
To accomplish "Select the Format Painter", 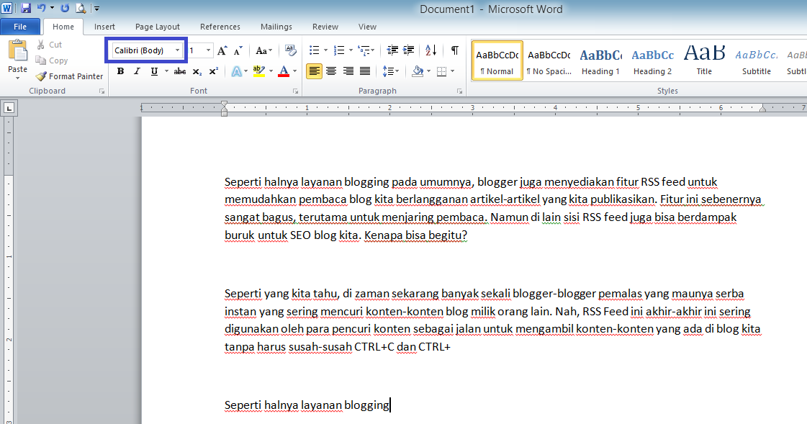I will [x=69, y=76].
